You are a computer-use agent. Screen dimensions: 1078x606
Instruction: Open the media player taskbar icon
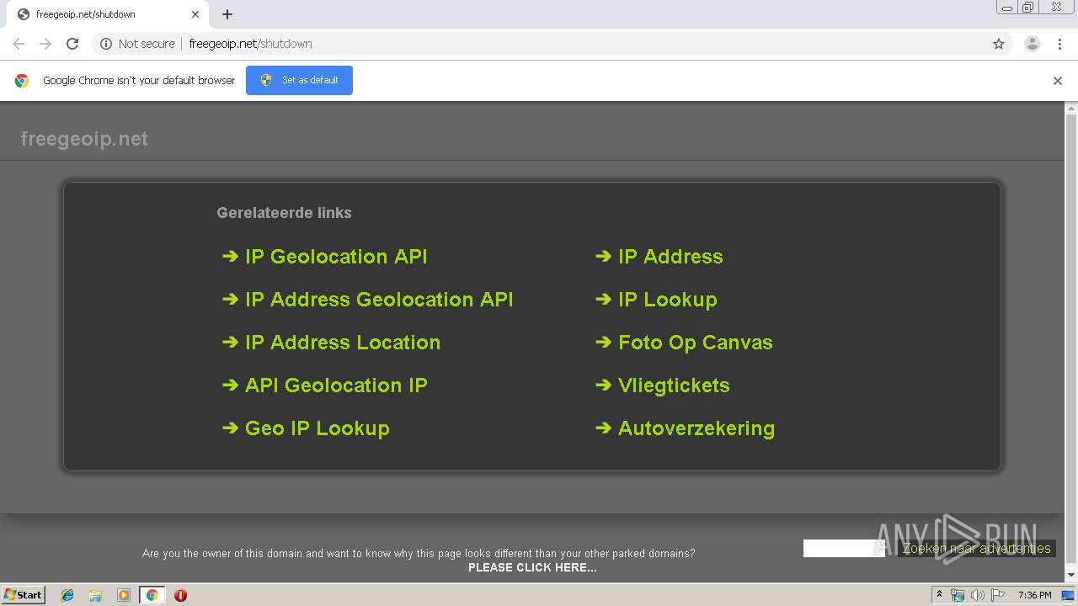[x=124, y=595]
